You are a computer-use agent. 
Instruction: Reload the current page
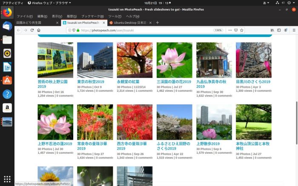(x=32, y=30)
